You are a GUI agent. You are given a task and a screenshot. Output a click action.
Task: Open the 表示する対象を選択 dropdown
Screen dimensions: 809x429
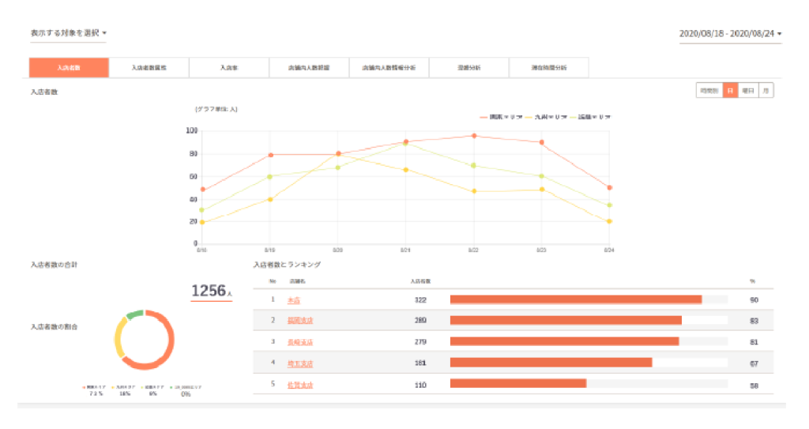coord(68,33)
